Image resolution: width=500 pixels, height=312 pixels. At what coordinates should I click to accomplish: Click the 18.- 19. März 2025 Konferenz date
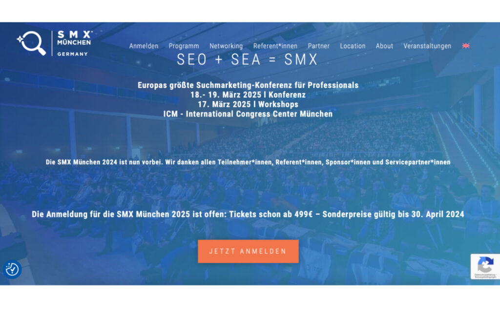(x=248, y=95)
